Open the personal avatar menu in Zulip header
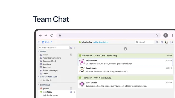Image resolution: width=175 pixels, height=98 pixels. (x=167, y=42)
